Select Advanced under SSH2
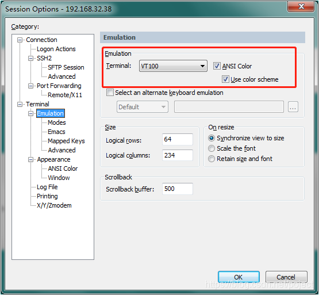The image size is (319, 295). coord(62,76)
